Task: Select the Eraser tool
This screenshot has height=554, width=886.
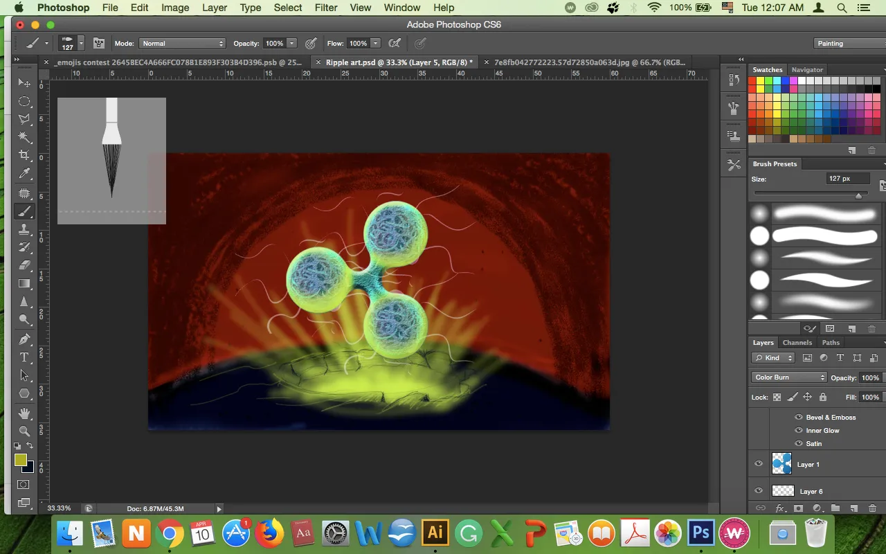Action: point(24,265)
